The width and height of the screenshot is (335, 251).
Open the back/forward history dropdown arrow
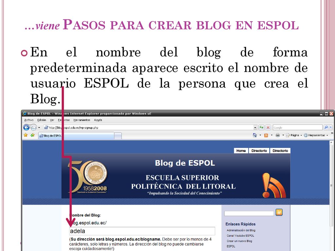(39, 128)
